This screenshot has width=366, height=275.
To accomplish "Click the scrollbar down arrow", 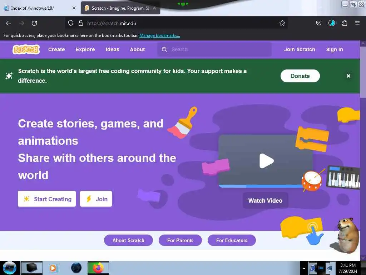I will [363, 257].
